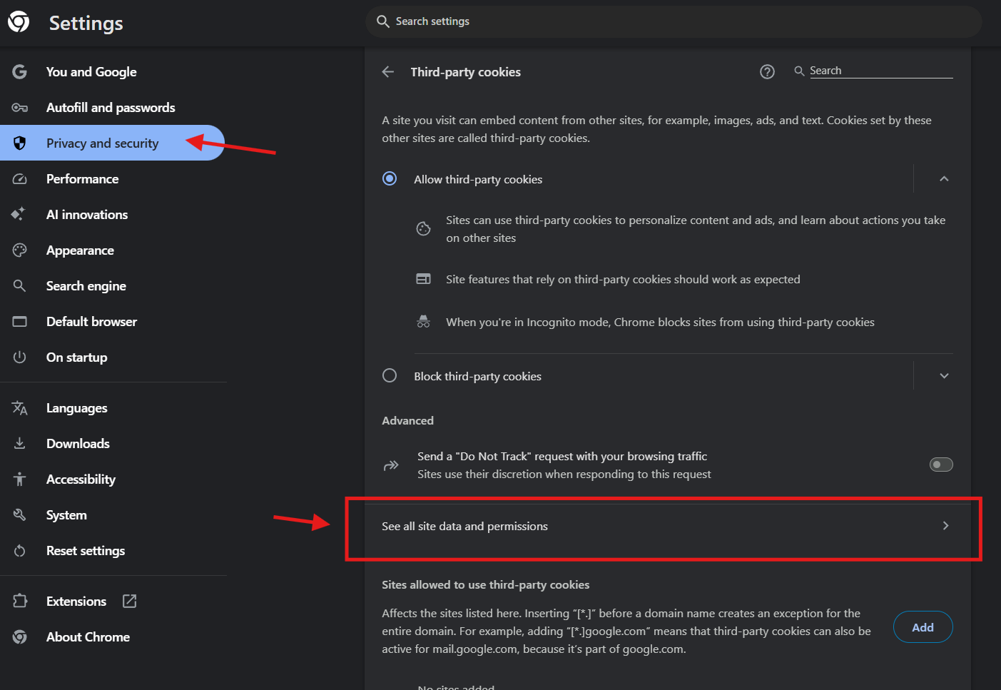Screen dimensions: 1001x690
Task: Go to Privacy and security section
Action: click(102, 143)
